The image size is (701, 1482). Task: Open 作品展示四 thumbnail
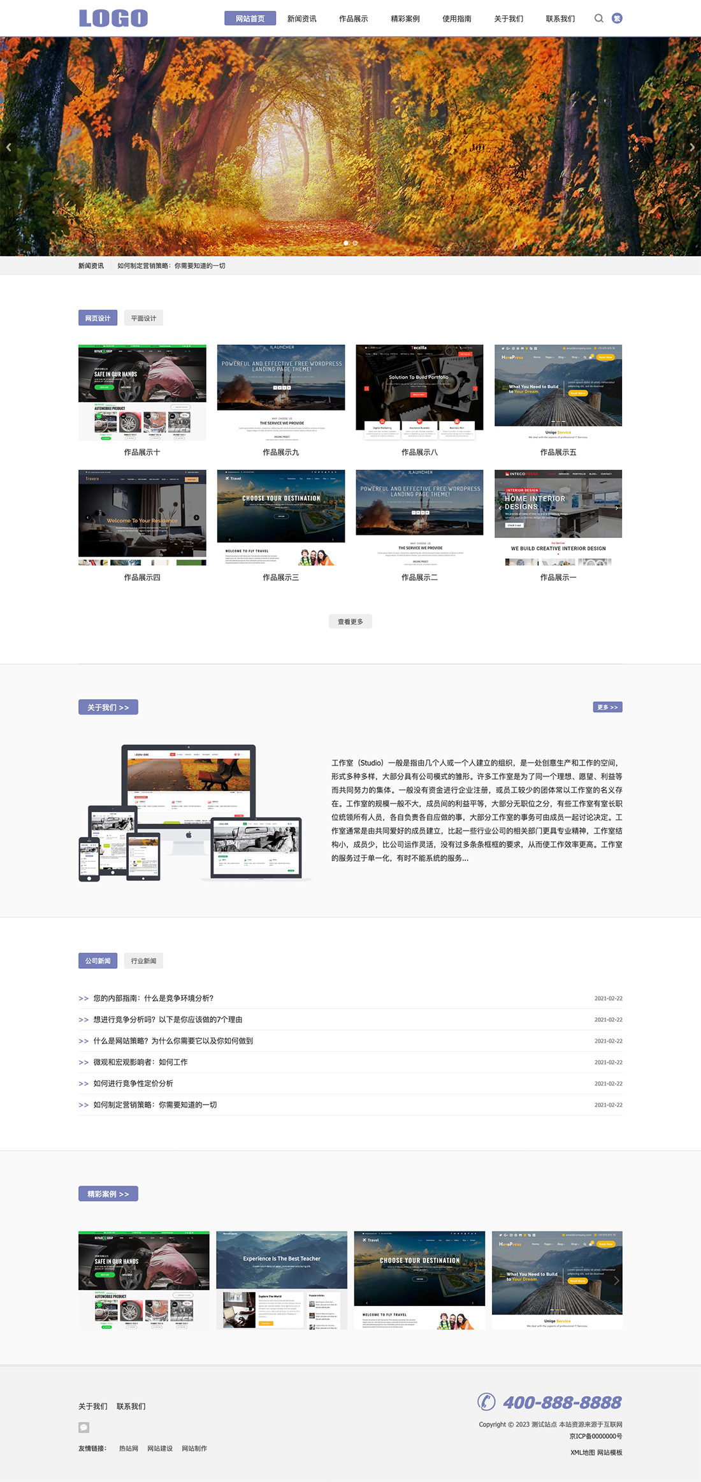pyautogui.click(x=142, y=518)
